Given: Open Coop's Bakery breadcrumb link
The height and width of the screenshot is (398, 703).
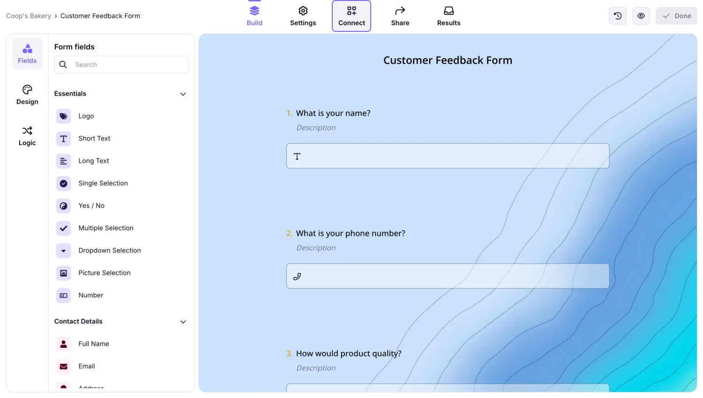Looking at the screenshot, I should (x=28, y=15).
